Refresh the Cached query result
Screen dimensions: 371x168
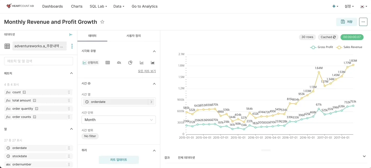328,37
